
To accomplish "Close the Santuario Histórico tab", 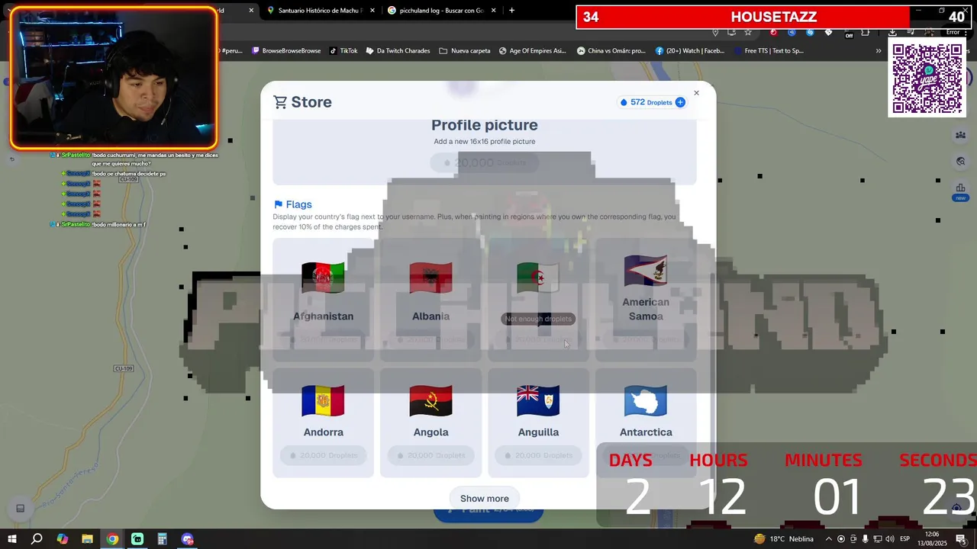I will coord(372,11).
